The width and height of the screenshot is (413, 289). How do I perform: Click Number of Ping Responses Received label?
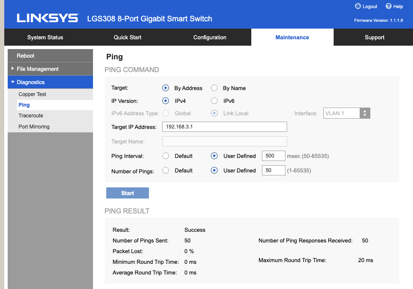[x=305, y=240]
